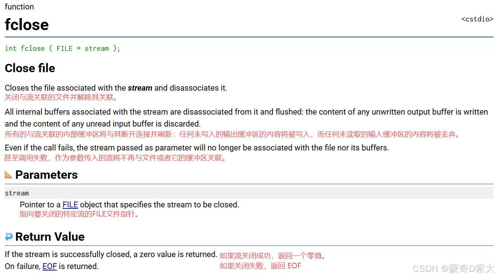
Task: Click the bold italic 'stream' word
Action: (140, 88)
